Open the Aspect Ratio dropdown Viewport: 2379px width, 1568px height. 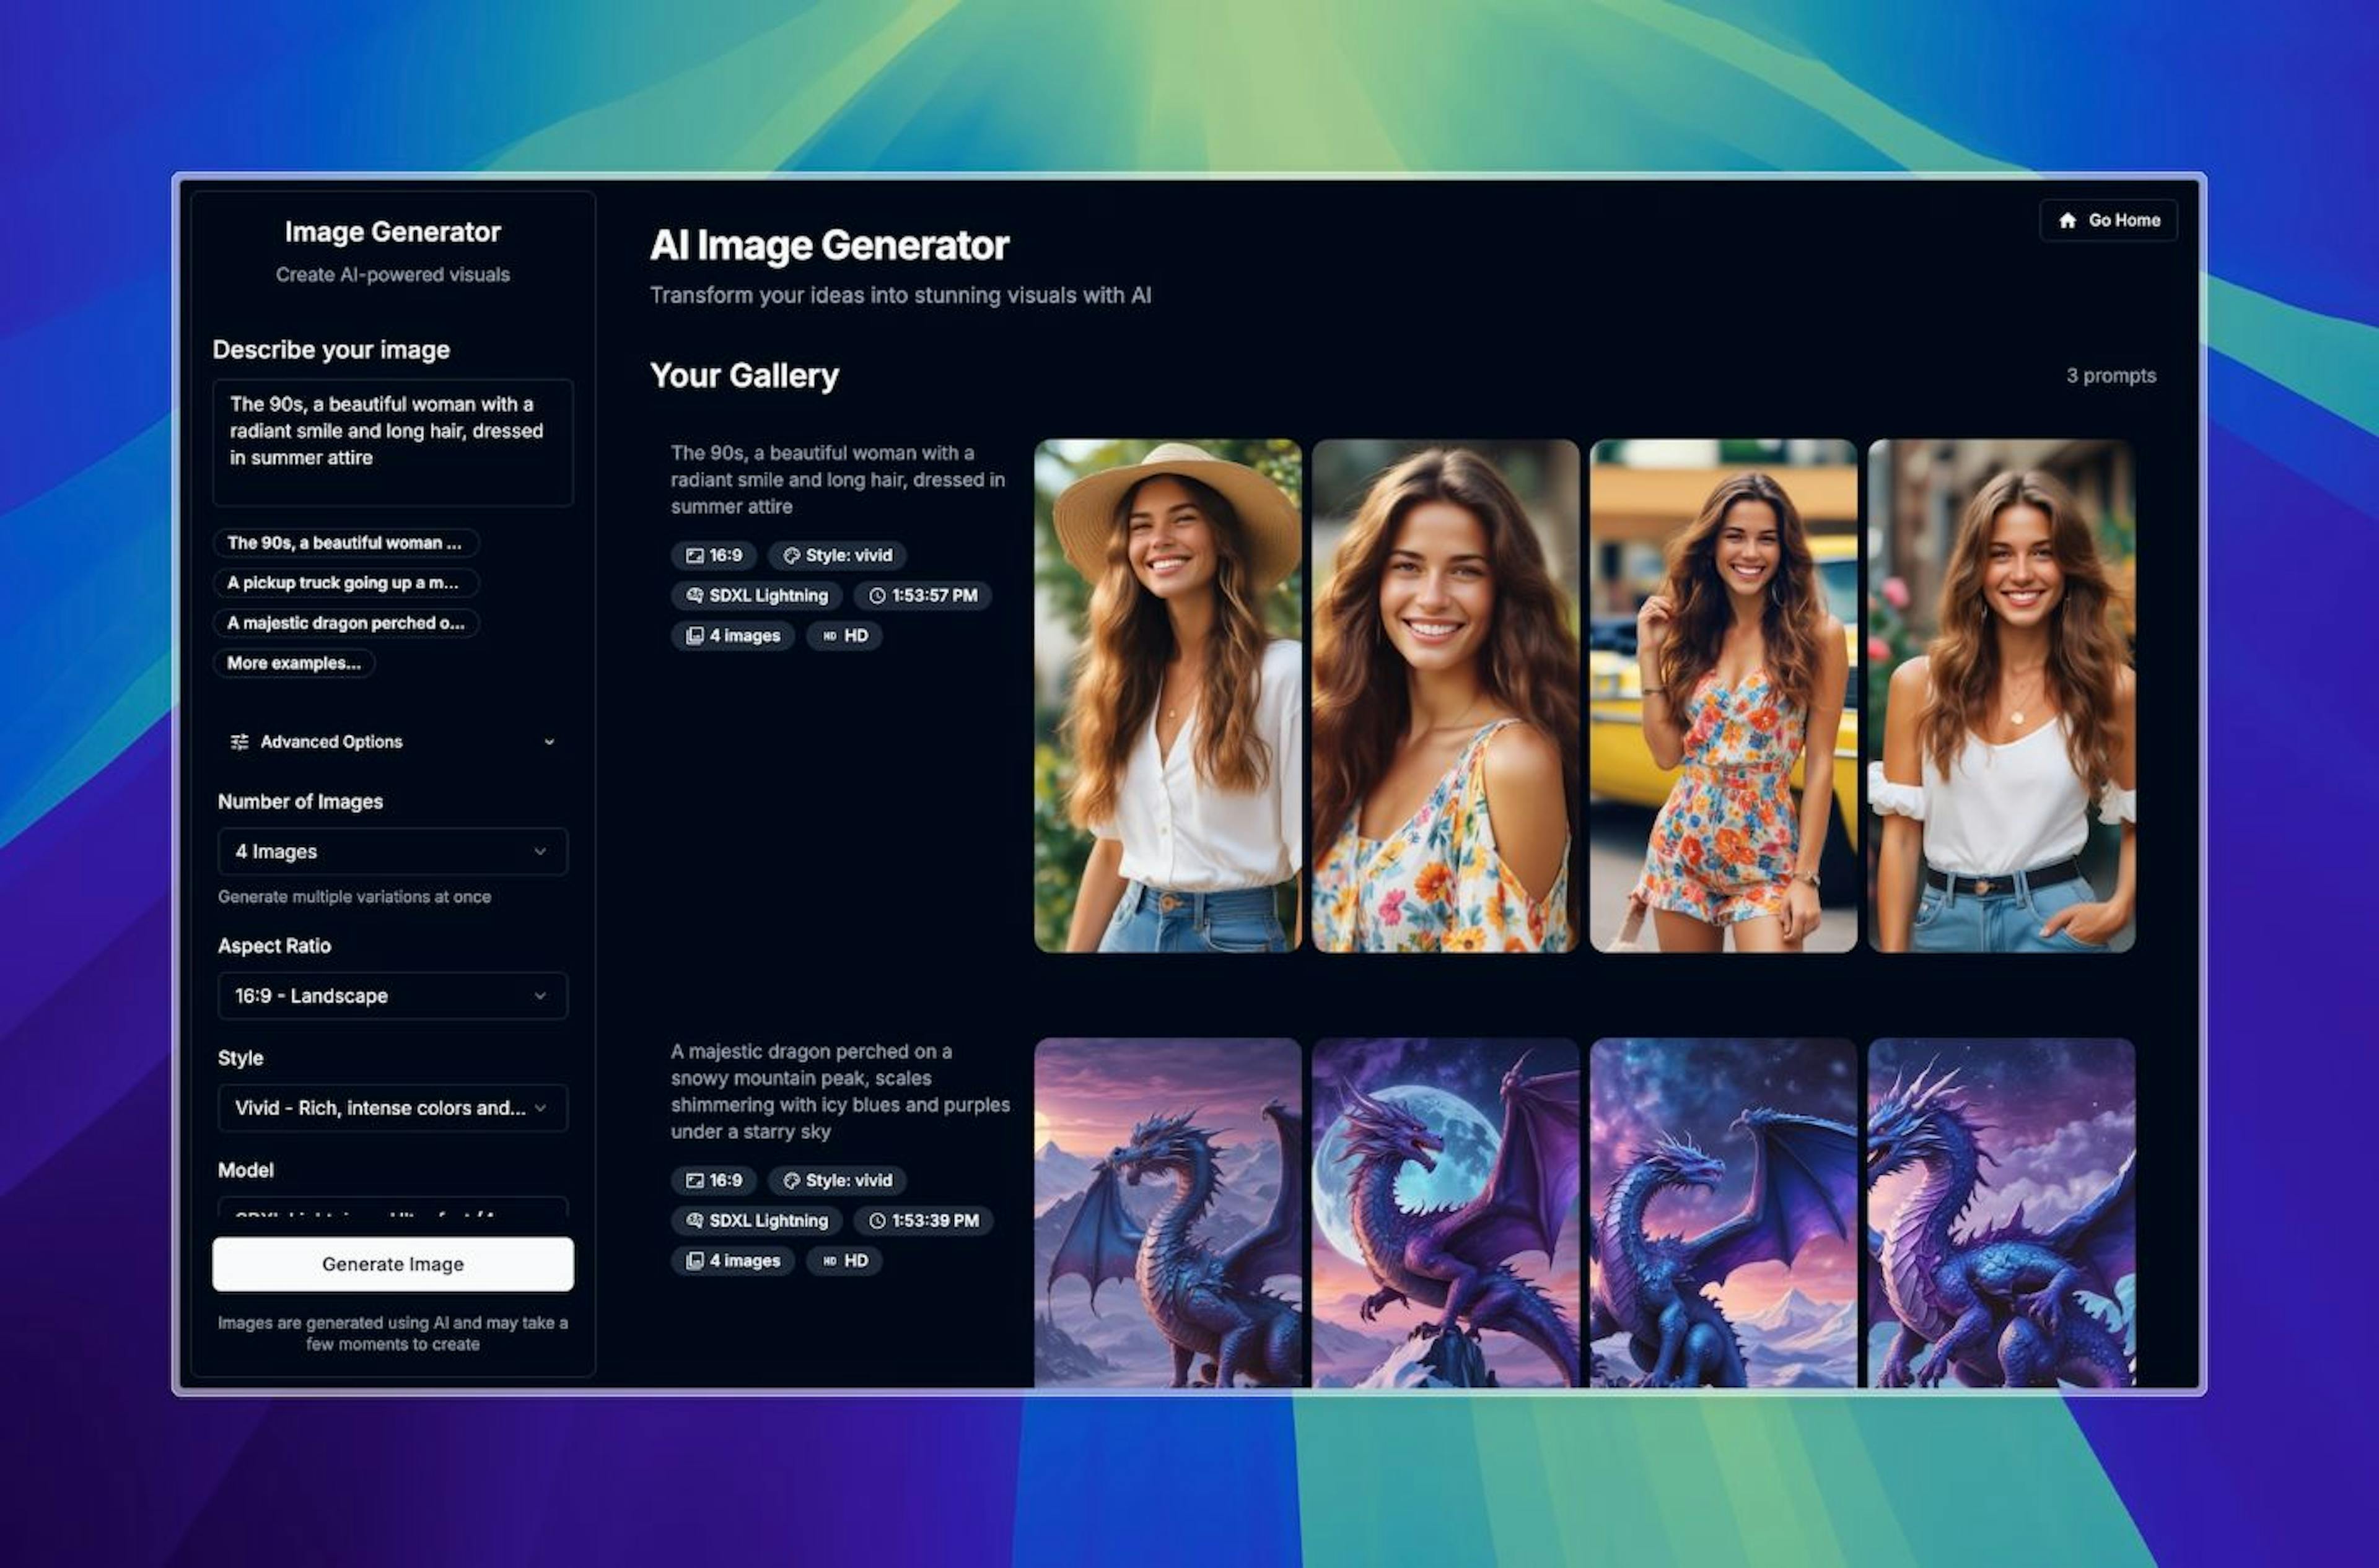[x=392, y=995]
